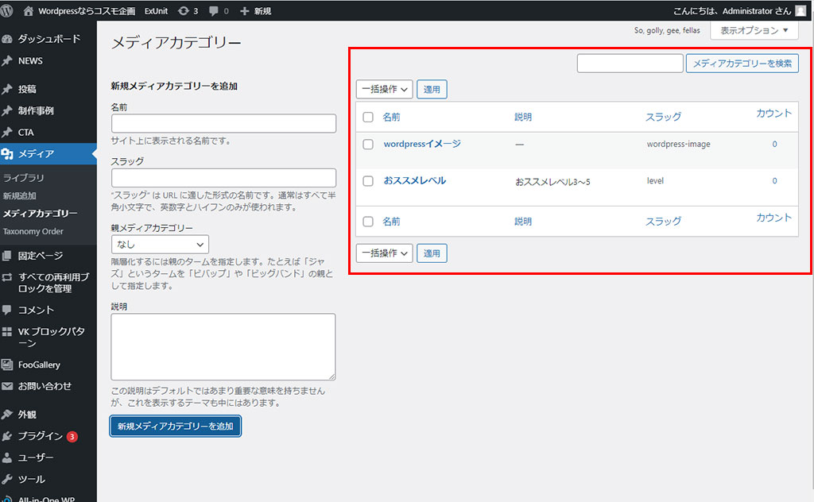814x502 pixels.
Task: Open ライブラリ in the media submenu
Action: (24, 178)
